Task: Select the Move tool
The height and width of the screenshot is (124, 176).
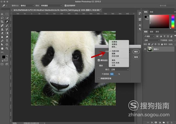Action: 2,14
